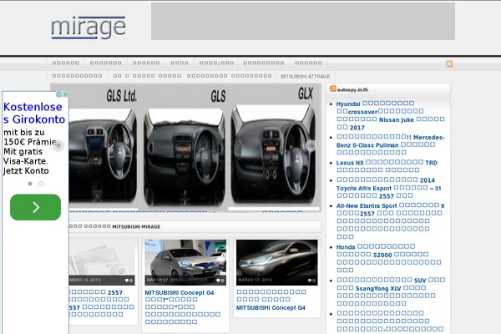Open the autospy.in.th feed link
Image resolution: width=501 pixels, height=334 pixels.
pyautogui.click(x=352, y=90)
